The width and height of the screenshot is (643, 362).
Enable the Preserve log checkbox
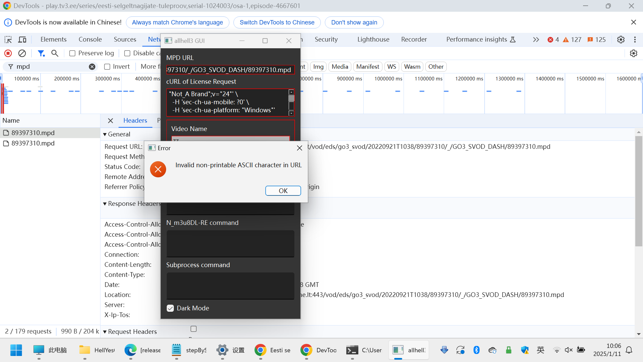click(72, 53)
